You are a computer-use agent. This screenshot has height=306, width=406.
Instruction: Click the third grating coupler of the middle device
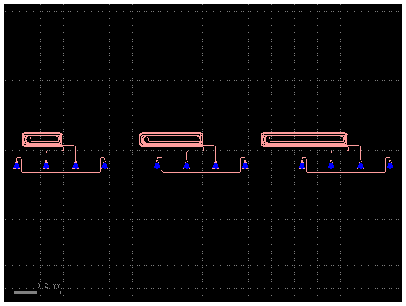(x=216, y=165)
